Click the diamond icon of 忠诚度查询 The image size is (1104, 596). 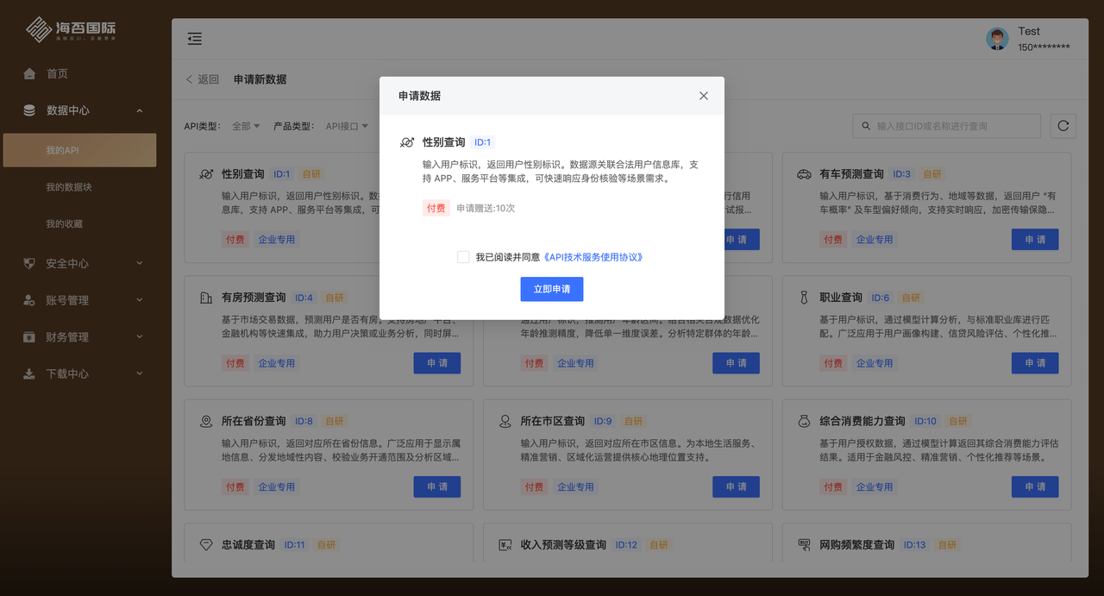pos(206,545)
